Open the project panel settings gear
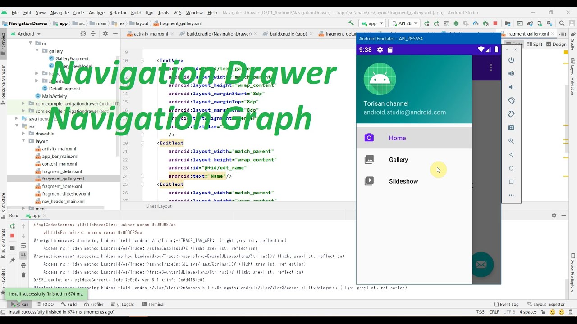The image size is (577, 324). [105, 34]
